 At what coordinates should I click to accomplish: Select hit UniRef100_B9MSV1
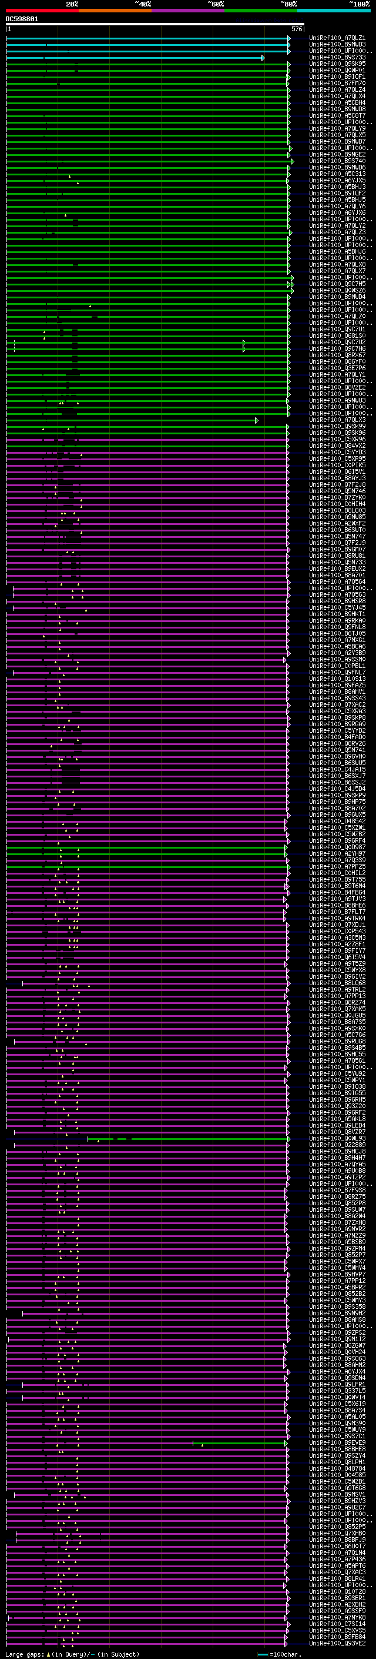(x=337, y=1494)
